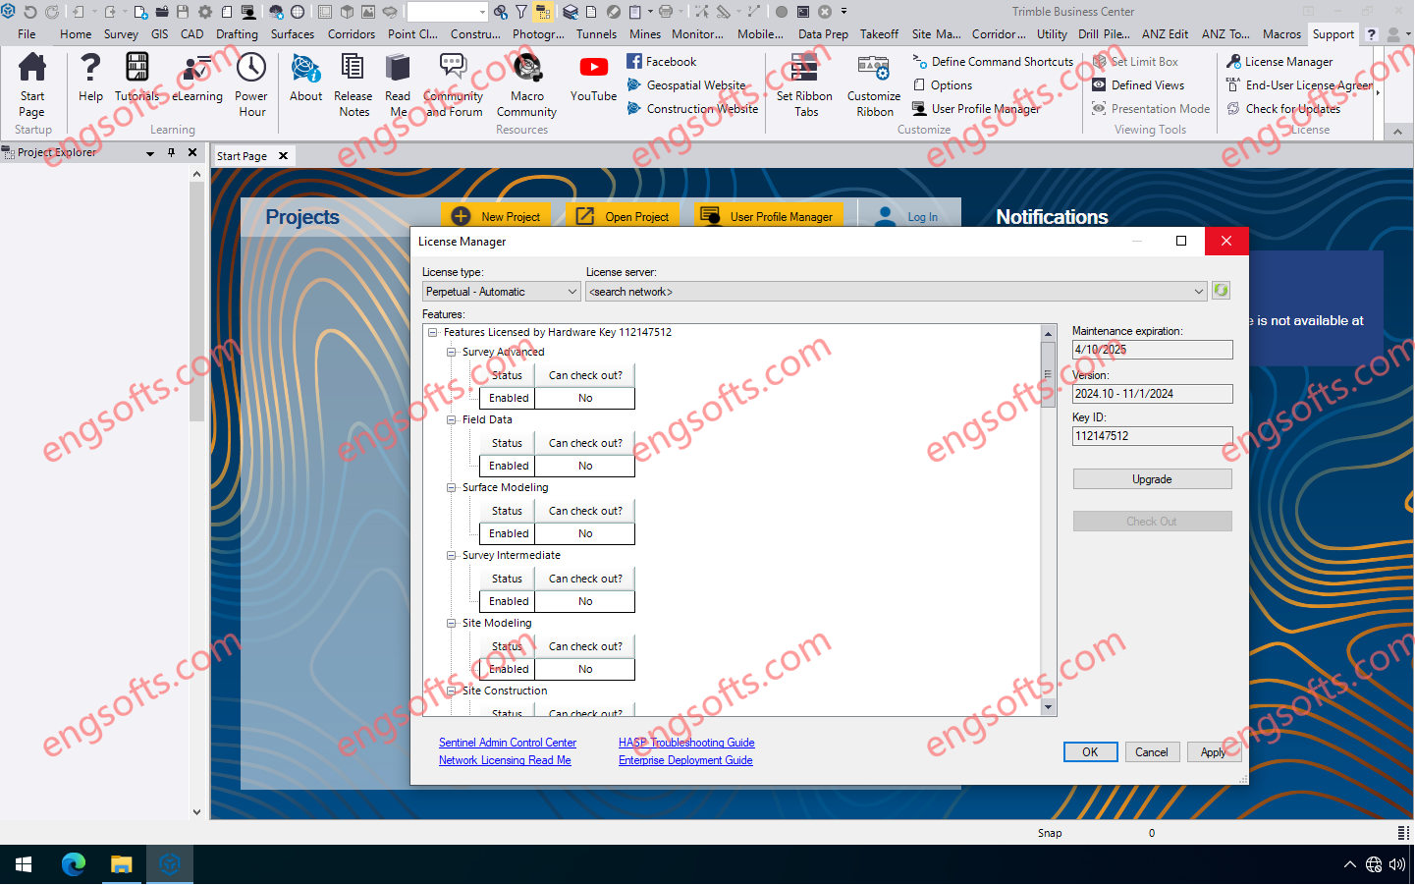1415x885 pixels.
Task: Click the Key ID field
Action: (x=1152, y=436)
